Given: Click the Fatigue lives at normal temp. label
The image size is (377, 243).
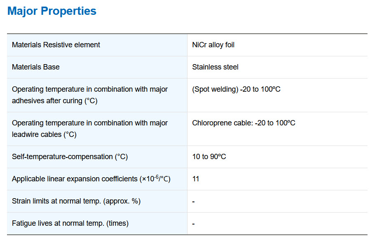Looking at the screenshot, I should point(70,223).
